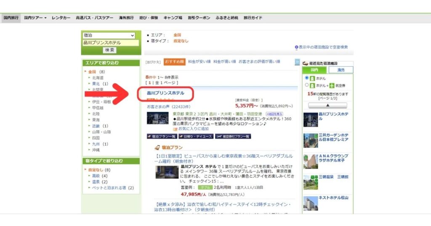The height and width of the screenshot is (226, 431).
Task: Sort results by おすすめ順
Action: (x=175, y=62)
